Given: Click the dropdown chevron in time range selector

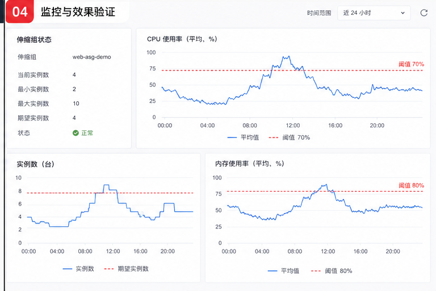Looking at the screenshot, I should coord(403,13).
